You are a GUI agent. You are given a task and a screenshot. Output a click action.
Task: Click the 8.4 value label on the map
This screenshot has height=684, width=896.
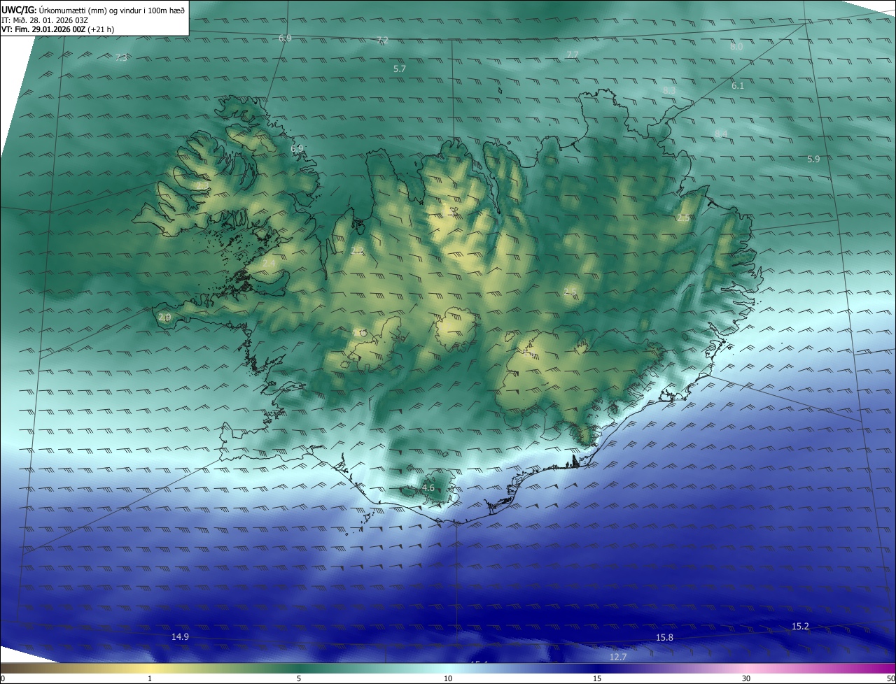(x=721, y=134)
